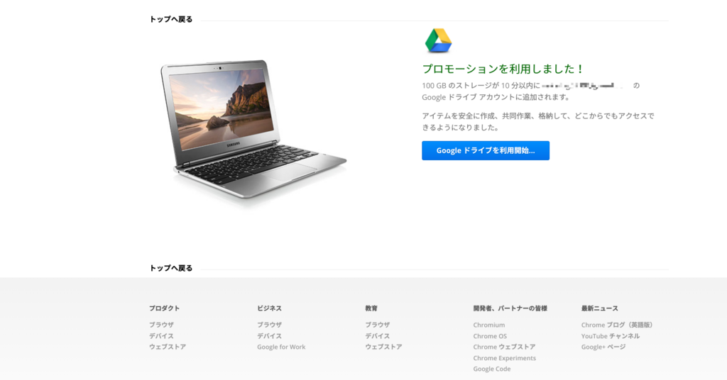Click the blue Google ドライブを利用開始 button

(486, 150)
